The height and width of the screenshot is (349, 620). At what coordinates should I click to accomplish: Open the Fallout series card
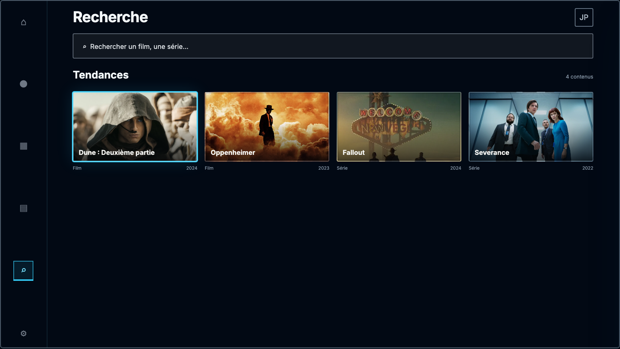[399, 127]
